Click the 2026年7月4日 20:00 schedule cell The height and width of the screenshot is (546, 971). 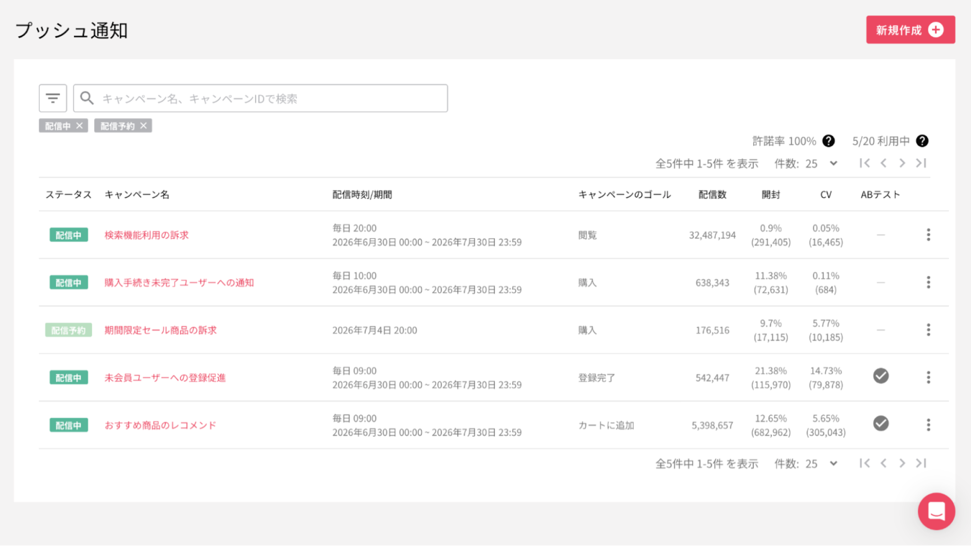pos(375,331)
